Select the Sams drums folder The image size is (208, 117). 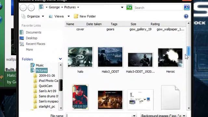pyautogui.click(x=48, y=96)
